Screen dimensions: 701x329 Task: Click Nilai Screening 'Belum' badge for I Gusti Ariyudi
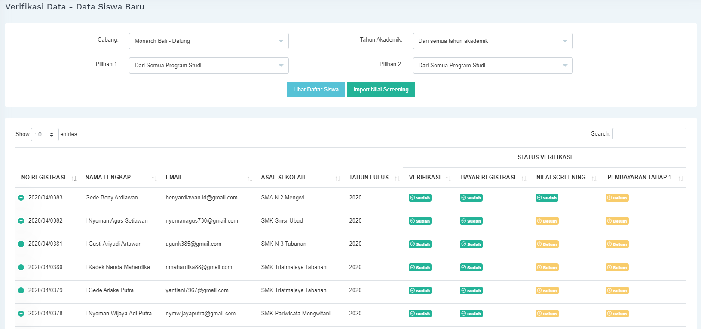click(547, 244)
